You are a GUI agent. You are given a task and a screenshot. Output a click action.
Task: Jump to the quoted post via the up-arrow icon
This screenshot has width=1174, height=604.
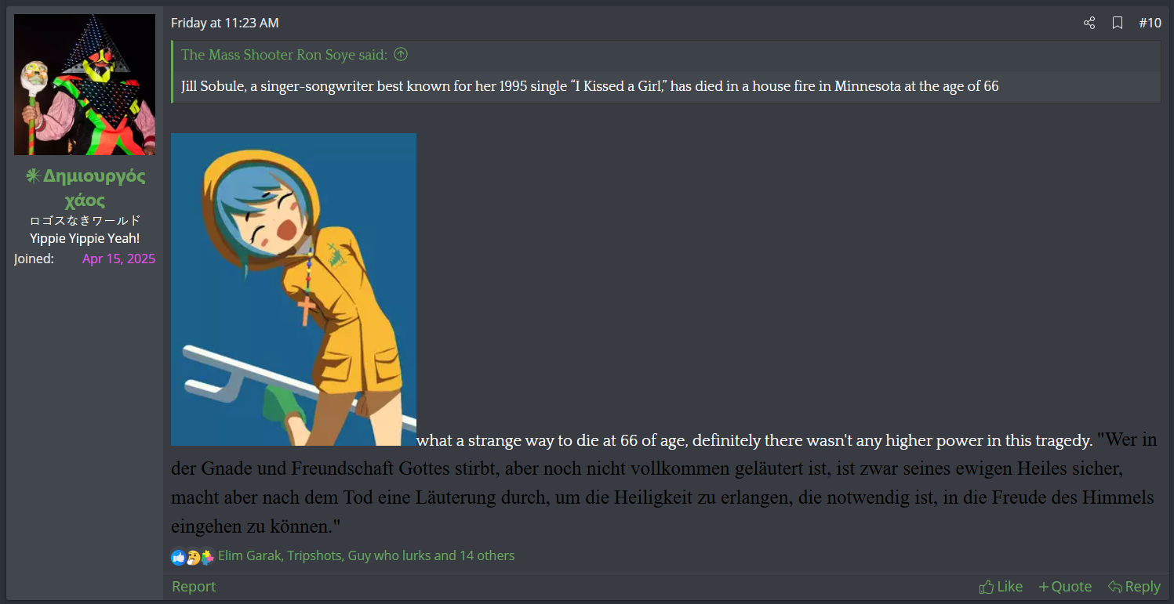pos(401,54)
